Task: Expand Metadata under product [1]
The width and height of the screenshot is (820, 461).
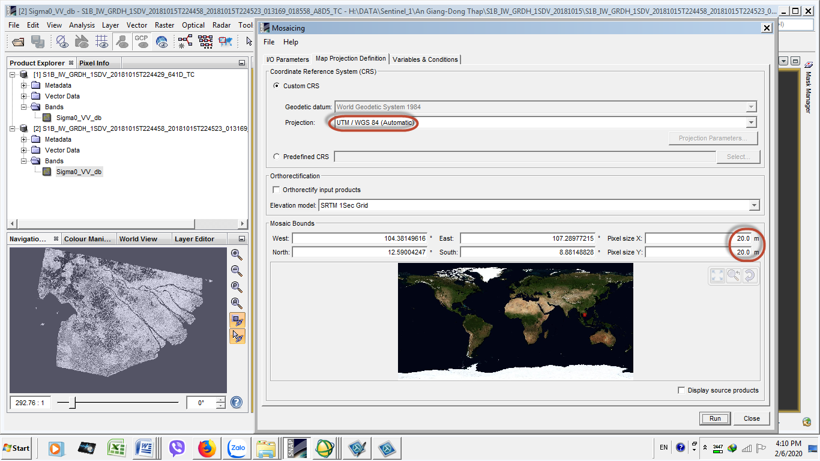Action: tap(24, 85)
